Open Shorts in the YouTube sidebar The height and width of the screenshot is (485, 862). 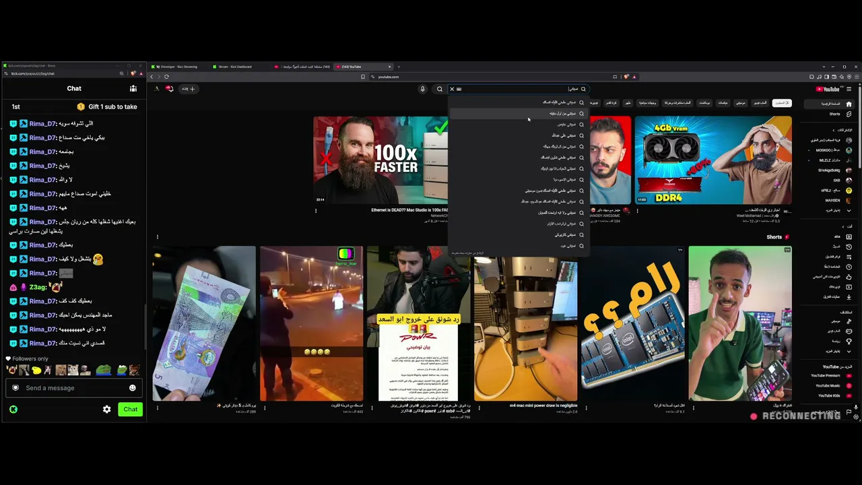tap(834, 114)
